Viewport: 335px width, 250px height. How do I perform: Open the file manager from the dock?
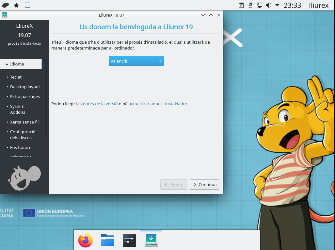pyautogui.click(x=107, y=240)
